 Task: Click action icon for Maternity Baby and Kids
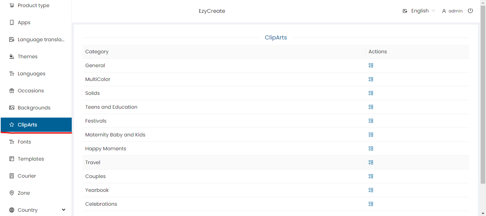click(371, 135)
